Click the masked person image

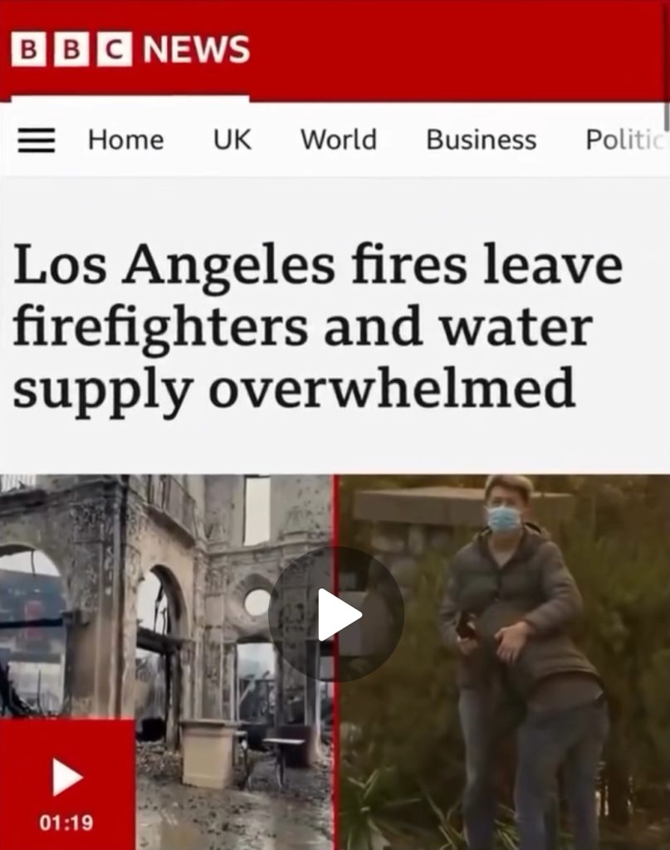(x=504, y=662)
